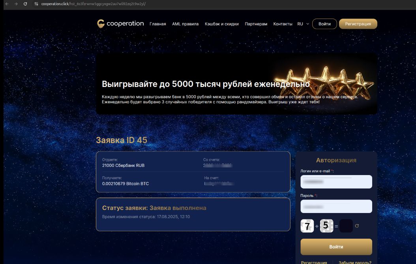Click the captcha answer box
416x264 pixels.
(346, 226)
